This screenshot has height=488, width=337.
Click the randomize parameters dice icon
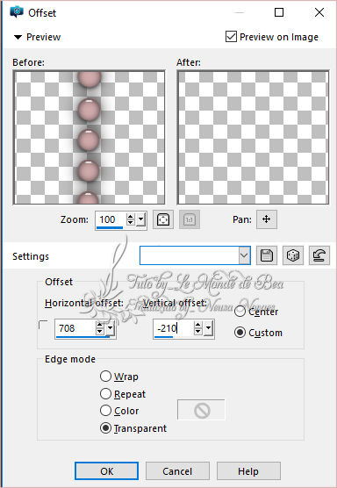[x=293, y=255]
